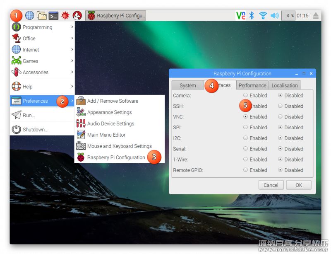This screenshot has width=331, height=254.
Task: Click the clock showing 01:15
Action: click(x=302, y=16)
